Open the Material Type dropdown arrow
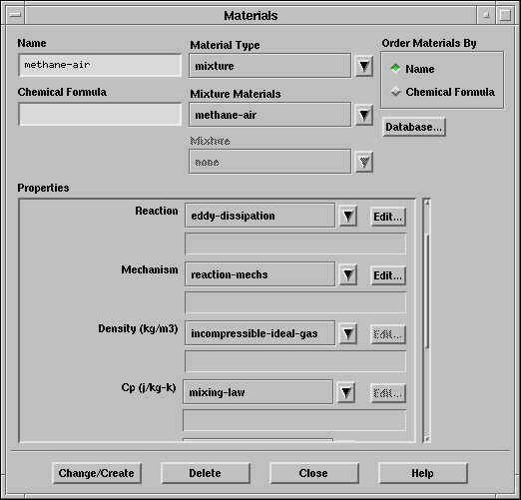Image resolution: width=521 pixels, height=500 pixels. pyautogui.click(x=364, y=66)
